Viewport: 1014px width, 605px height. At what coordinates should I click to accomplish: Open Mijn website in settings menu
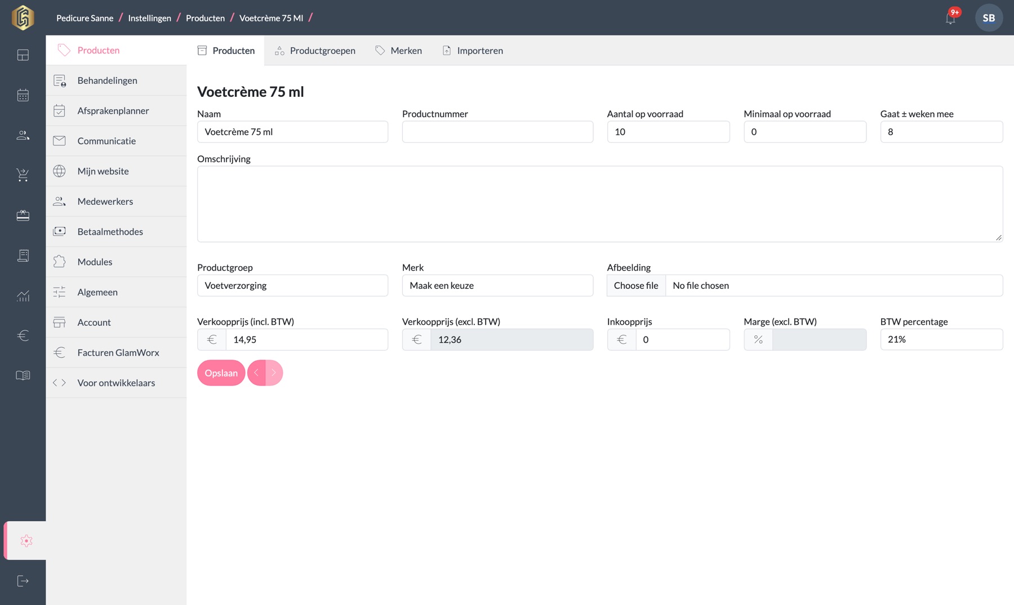coord(116,171)
